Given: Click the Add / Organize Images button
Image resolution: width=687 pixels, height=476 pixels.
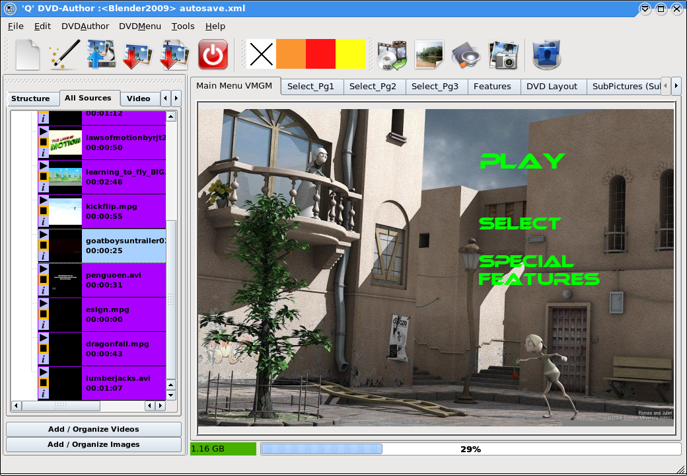Looking at the screenshot, I should tap(93, 444).
